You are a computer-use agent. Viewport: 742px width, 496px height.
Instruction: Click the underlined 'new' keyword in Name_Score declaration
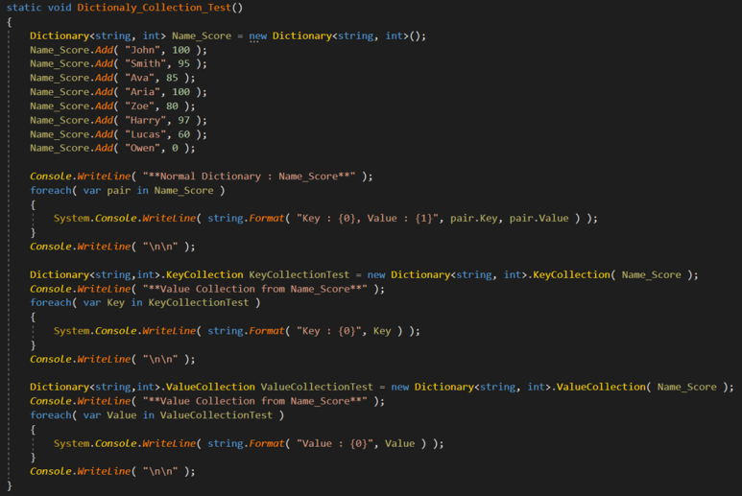coord(258,35)
